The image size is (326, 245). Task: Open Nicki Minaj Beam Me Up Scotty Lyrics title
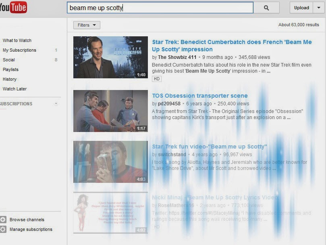[215, 197]
